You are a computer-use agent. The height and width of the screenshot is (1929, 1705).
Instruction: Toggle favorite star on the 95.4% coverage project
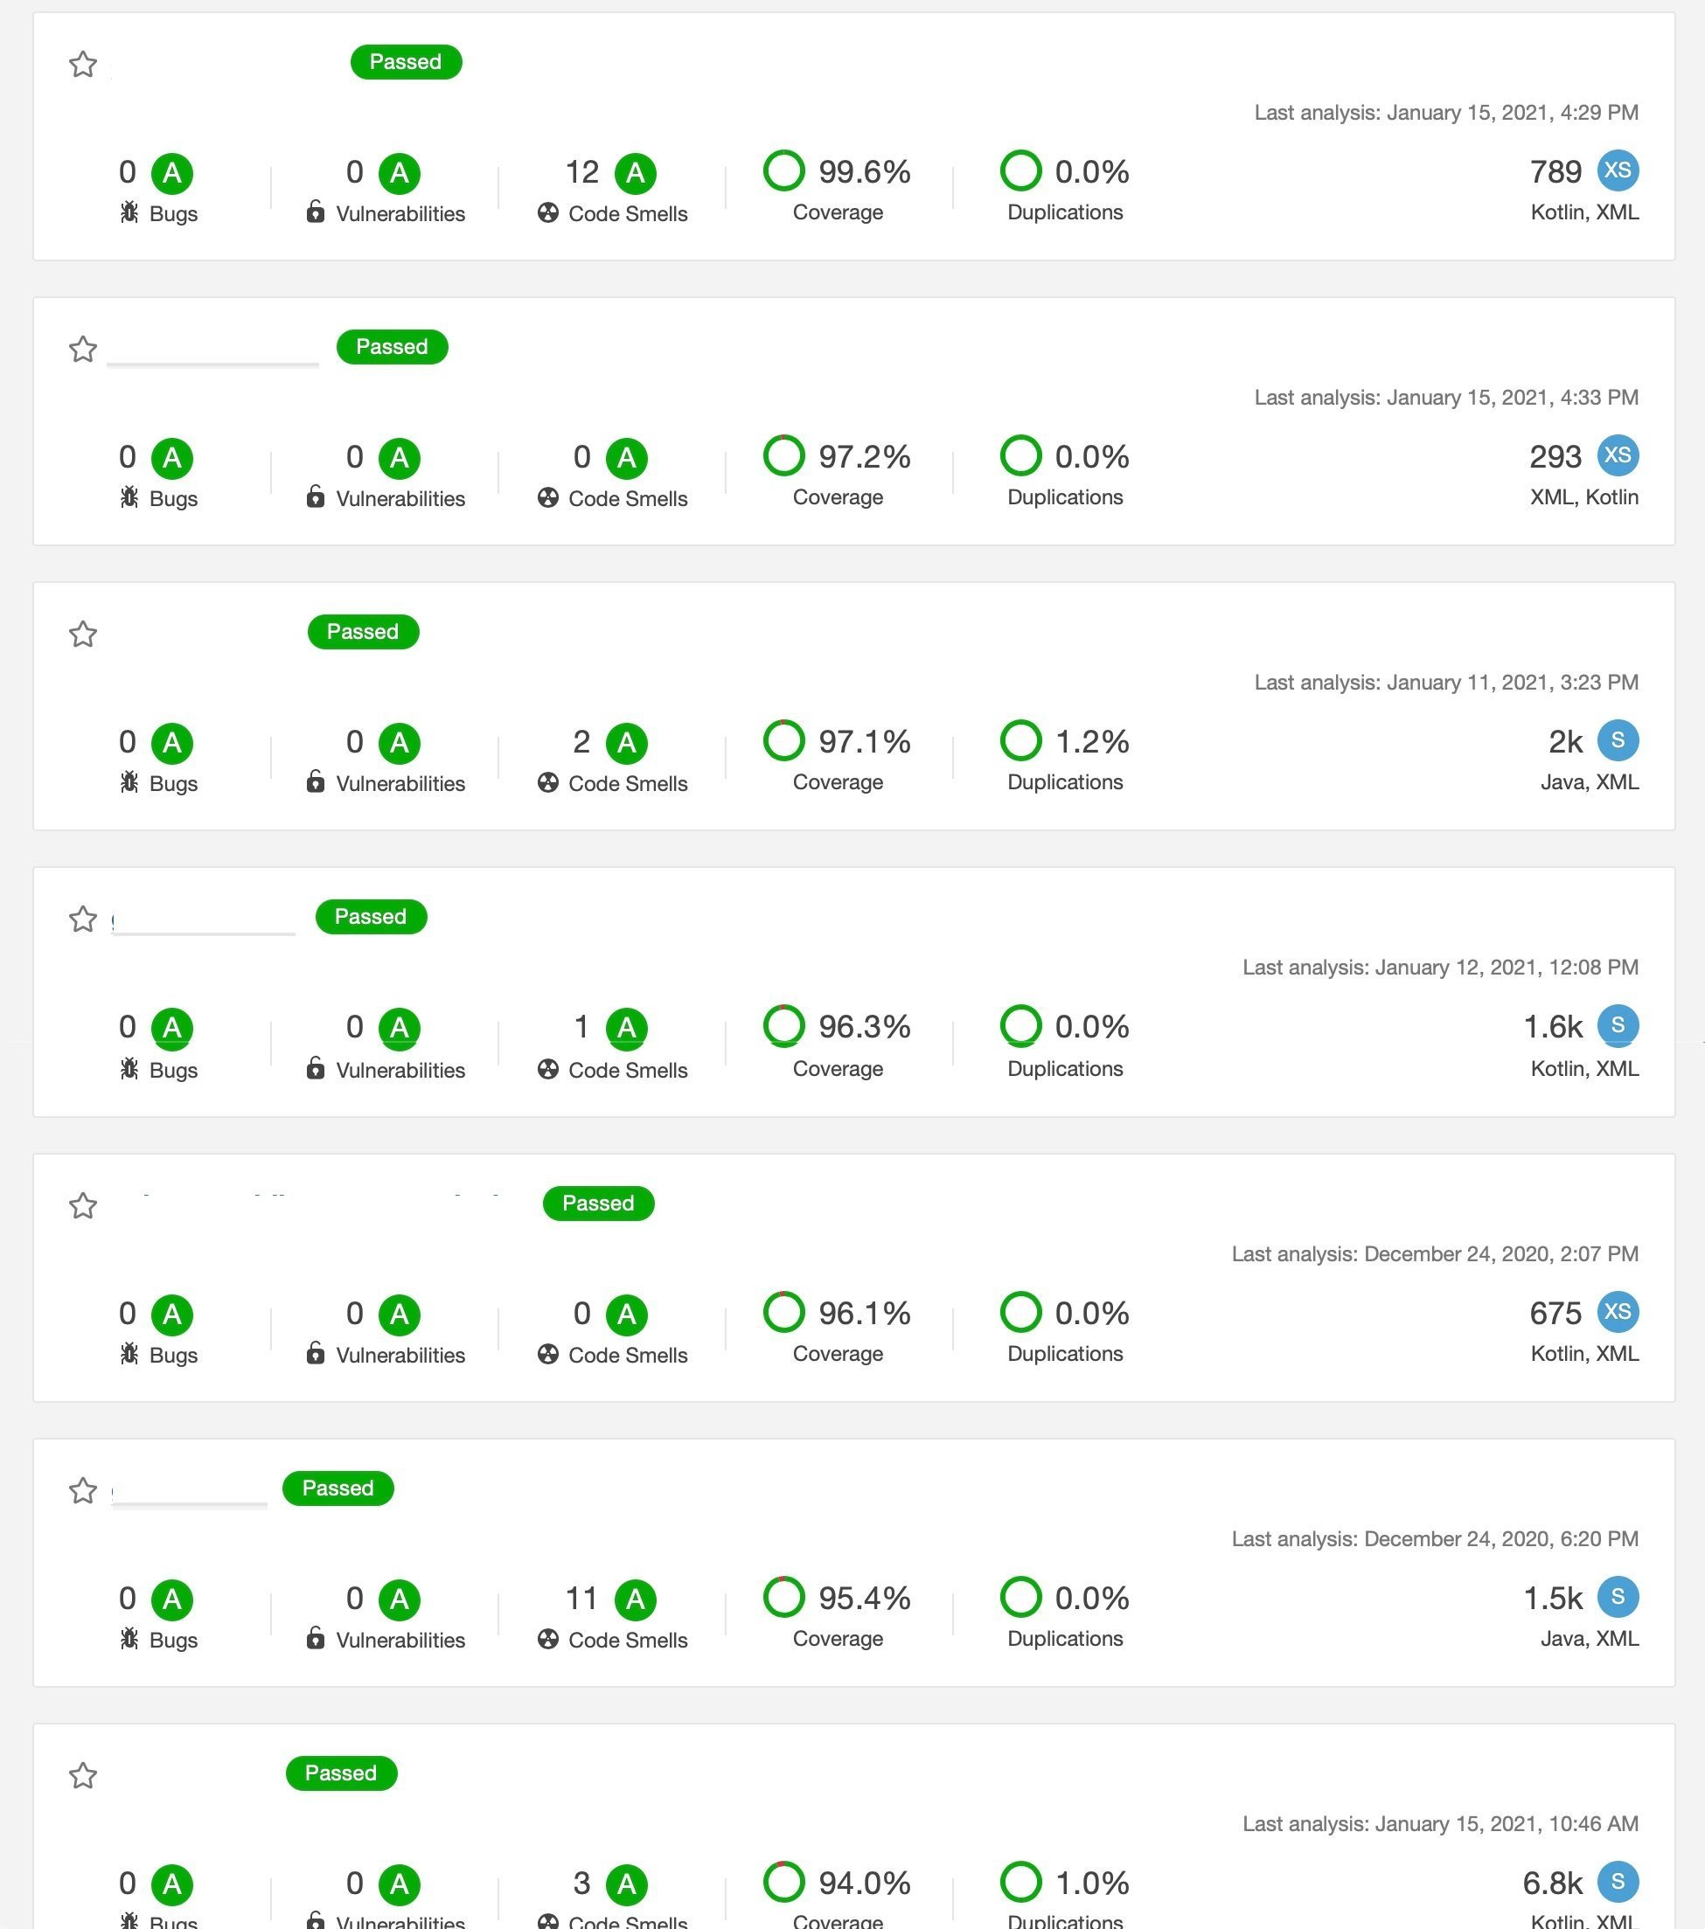(x=83, y=1490)
